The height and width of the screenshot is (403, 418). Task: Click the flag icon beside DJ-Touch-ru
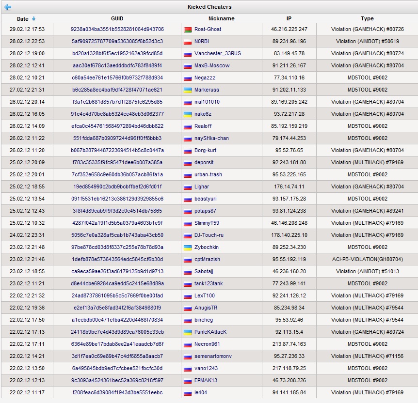pos(188,236)
